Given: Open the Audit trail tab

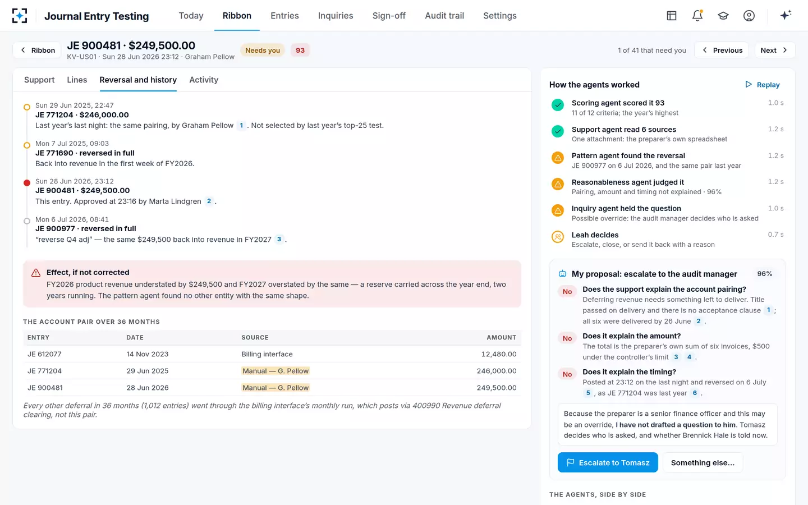Looking at the screenshot, I should coord(444,16).
